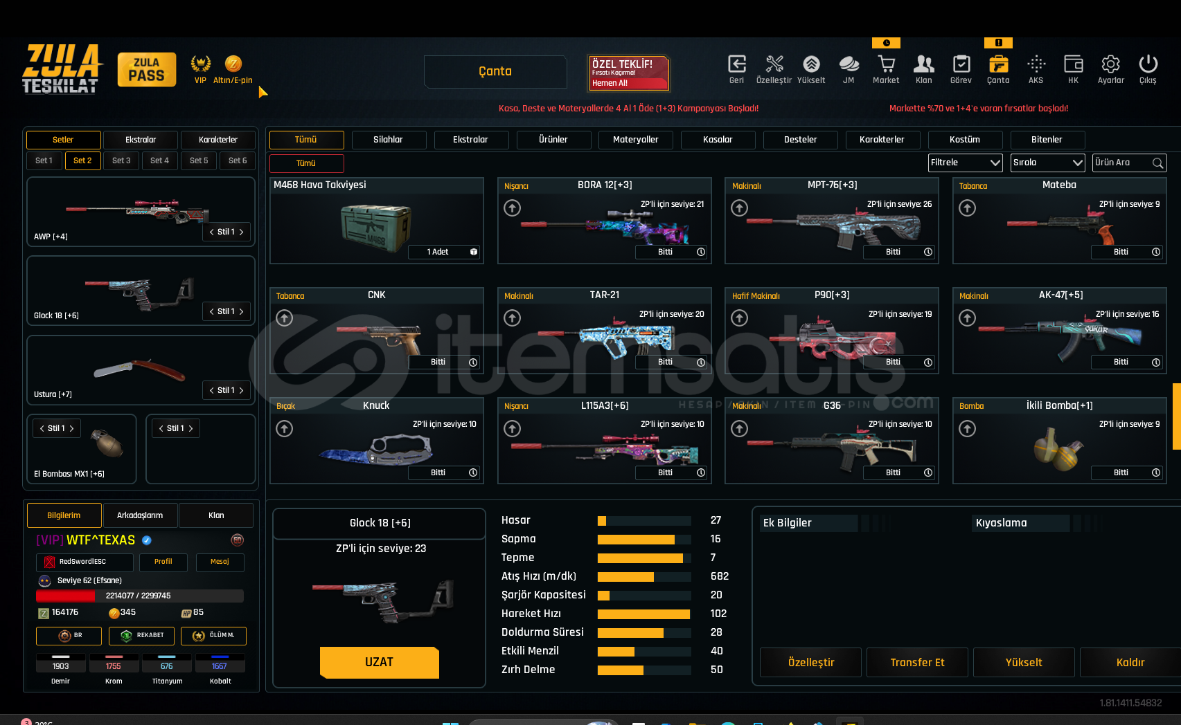
Task: Click the Kaldır button
Action: 1130,663
